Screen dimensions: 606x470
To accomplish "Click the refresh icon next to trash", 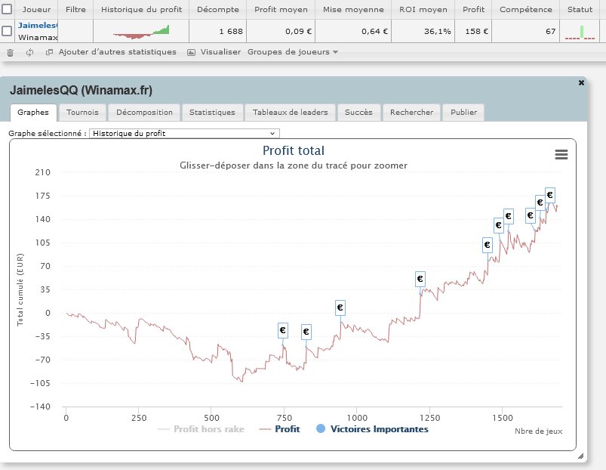I will click(29, 53).
